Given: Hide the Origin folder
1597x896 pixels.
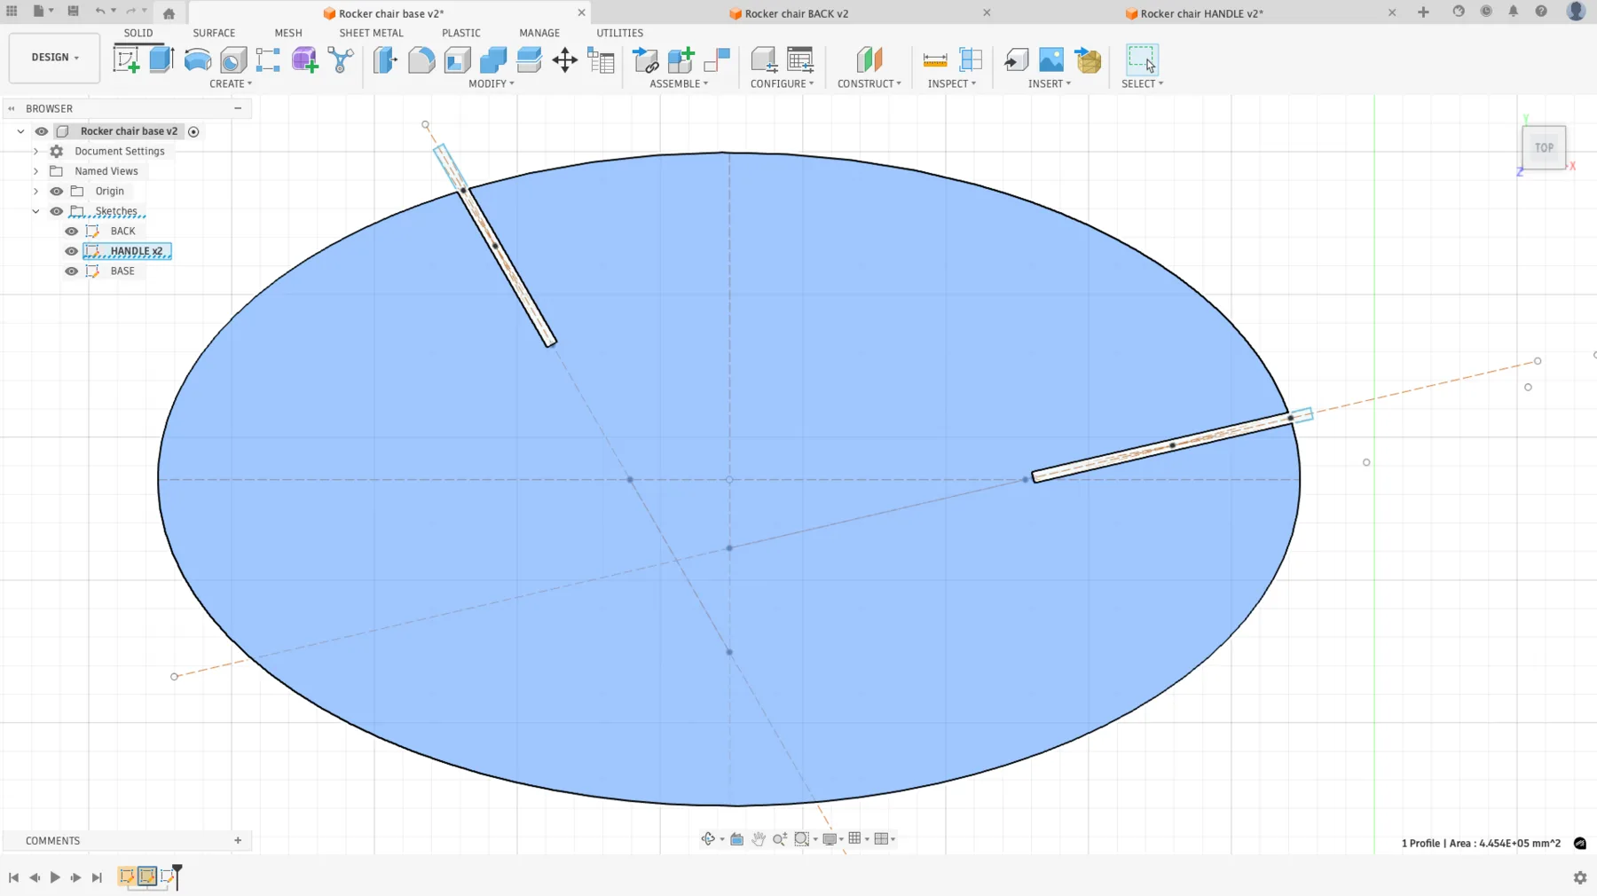Looking at the screenshot, I should click(x=56, y=191).
